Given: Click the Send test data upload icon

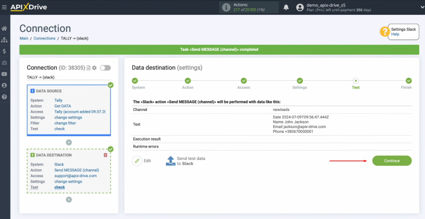Looking at the screenshot, I should pyautogui.click(x=171, y=161).
